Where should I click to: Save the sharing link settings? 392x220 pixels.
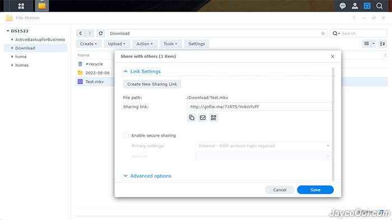tap(315, 190)
